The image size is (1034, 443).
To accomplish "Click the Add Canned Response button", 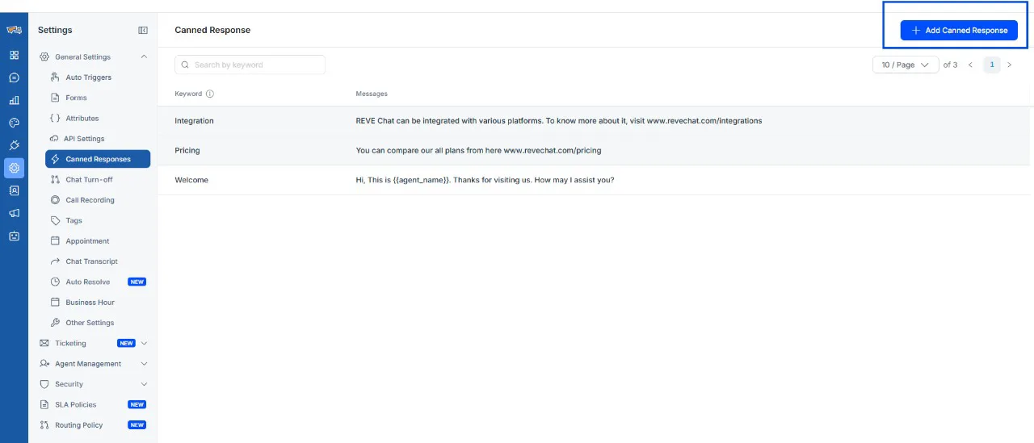I will click(959, 31).
